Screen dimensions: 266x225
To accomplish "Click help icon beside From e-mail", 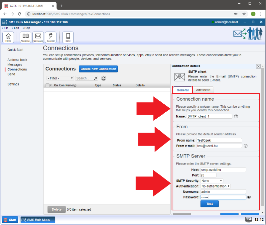I will [245, 146].
